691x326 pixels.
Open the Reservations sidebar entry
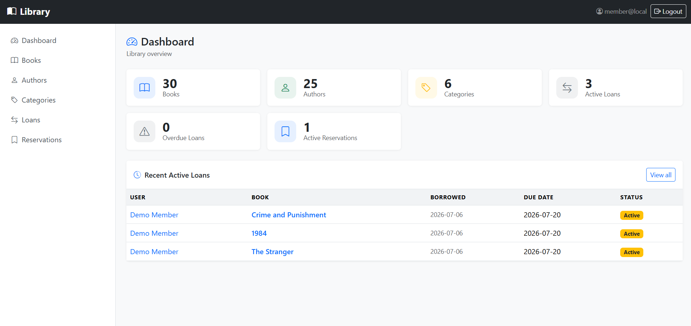(x=58, y=140)
